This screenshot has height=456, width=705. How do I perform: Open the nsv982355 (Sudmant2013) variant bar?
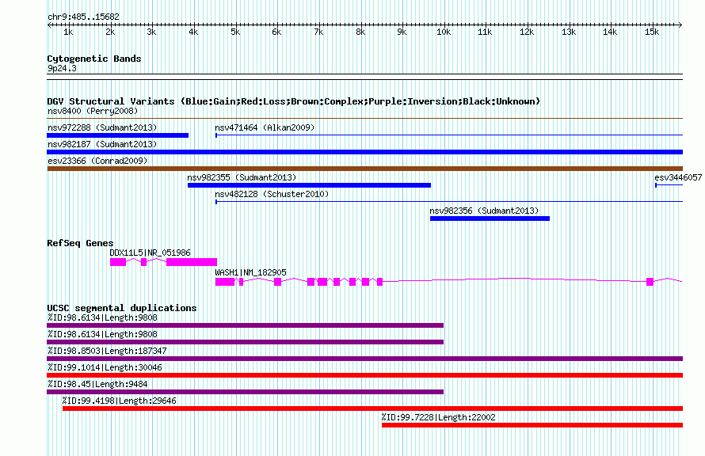pyautogui.click(x=310, y=185)
